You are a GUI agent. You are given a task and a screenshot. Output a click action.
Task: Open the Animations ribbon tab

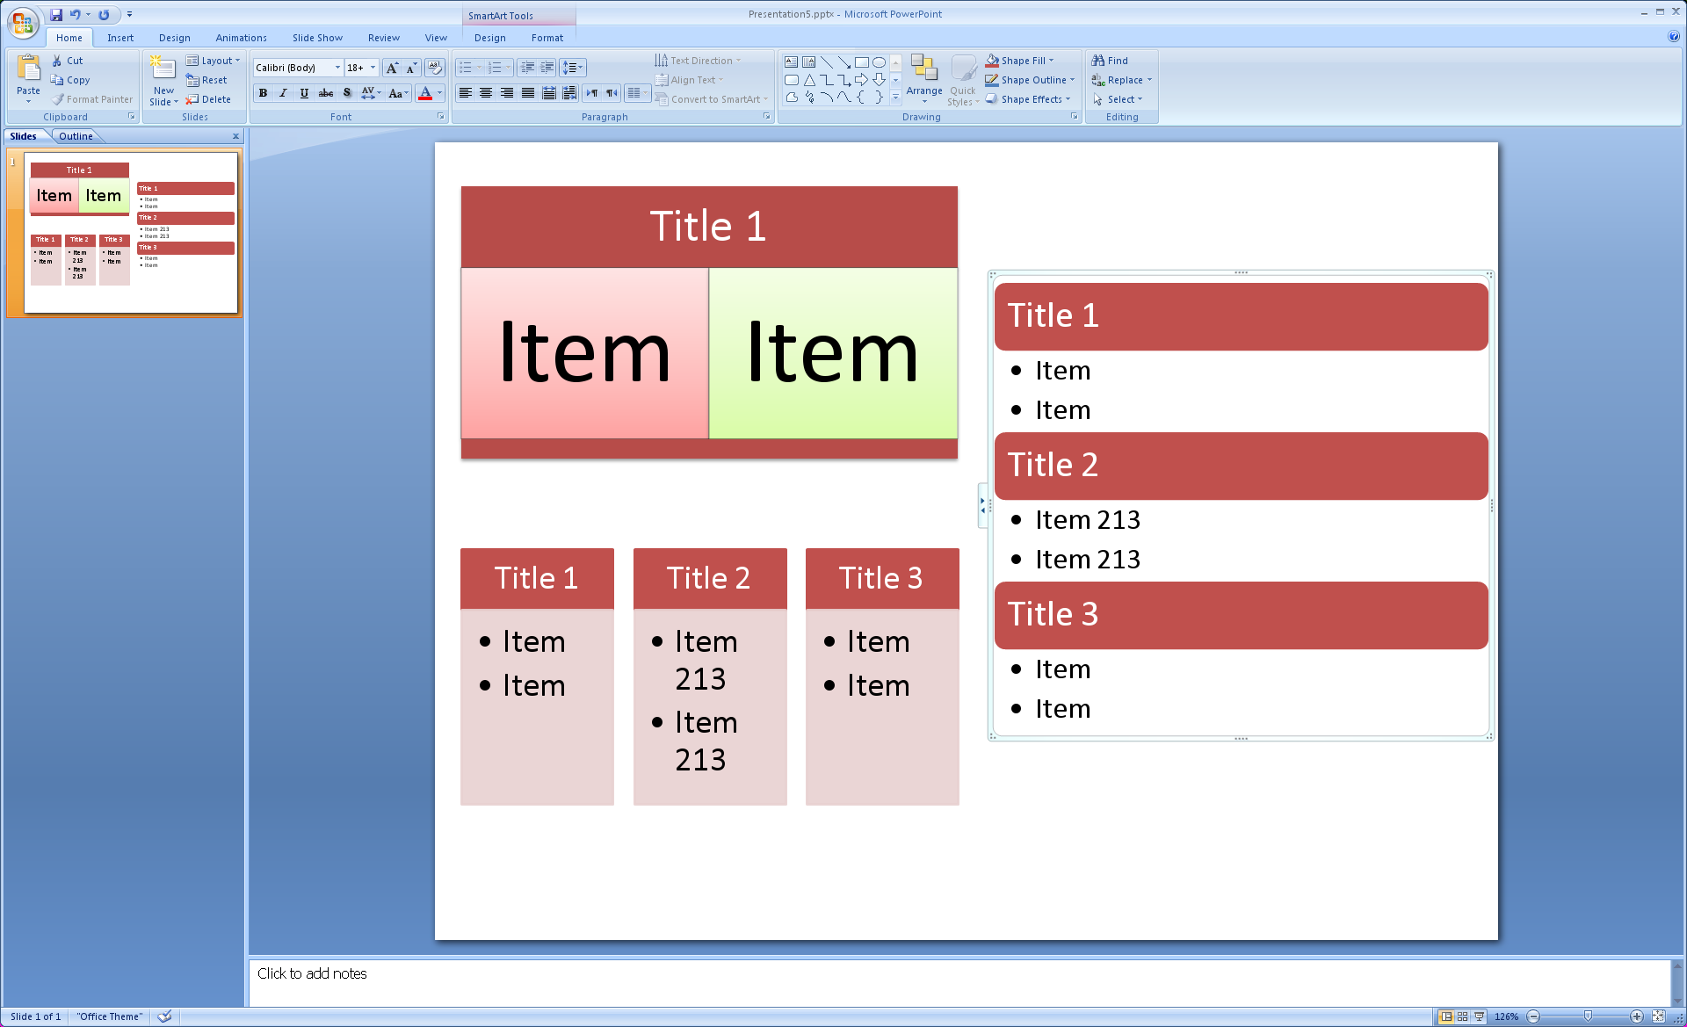tap(241, 38)
